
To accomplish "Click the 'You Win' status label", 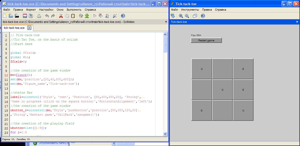I will point(196,35).
